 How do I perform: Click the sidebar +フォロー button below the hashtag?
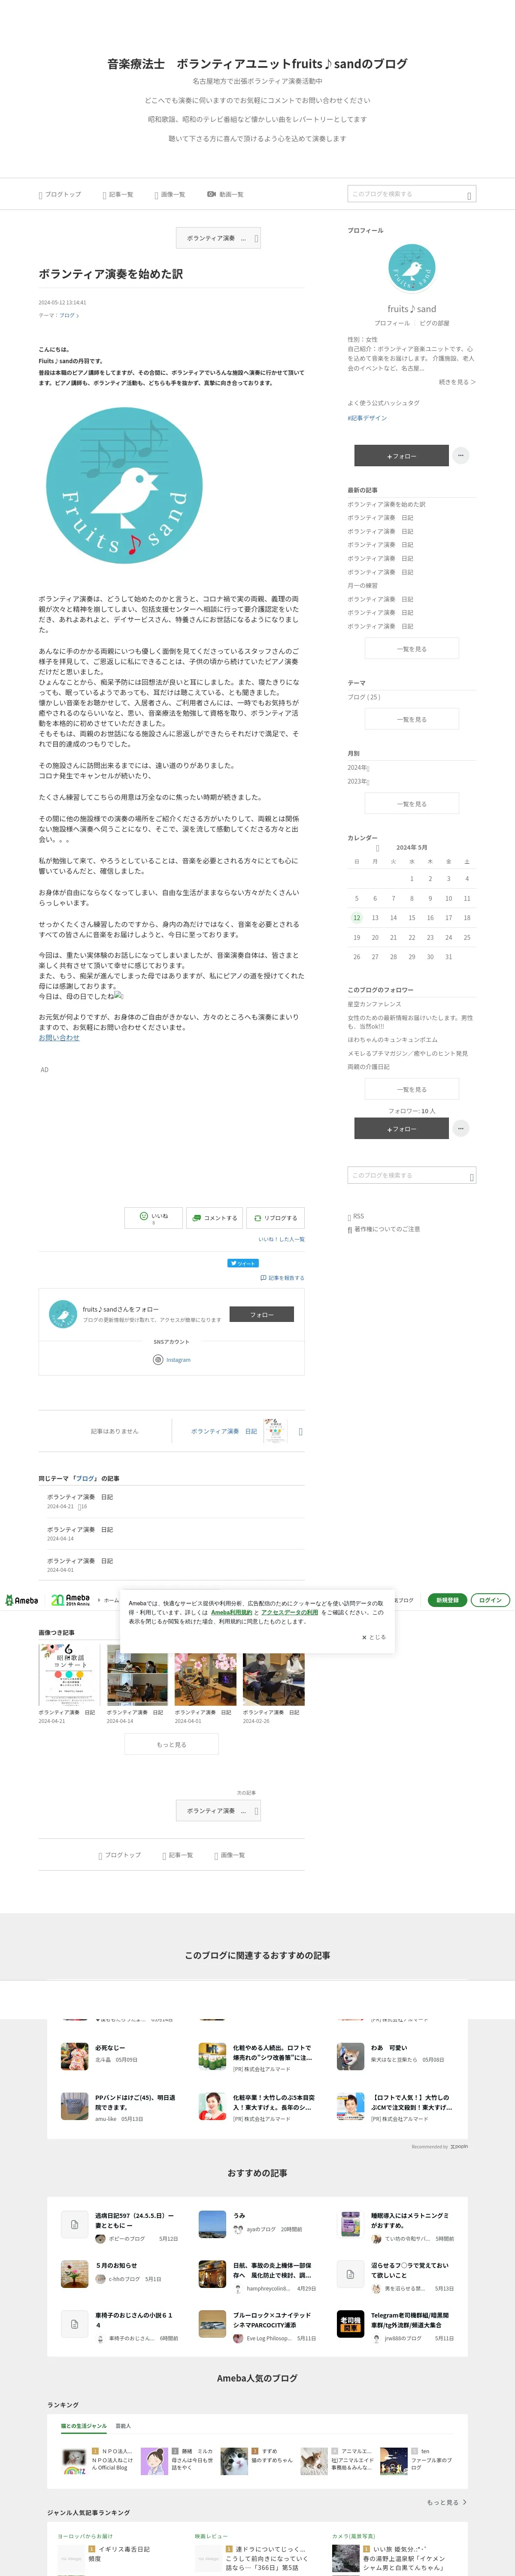401,455
